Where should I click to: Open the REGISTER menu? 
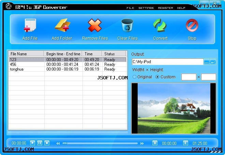click(165, 8)
